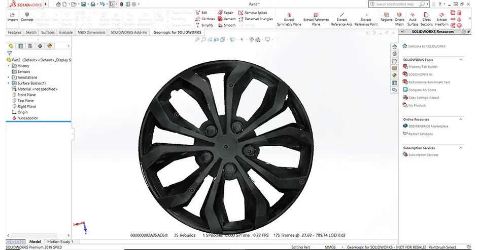Image resolution: width=477 pixels, height=250 pixels.
Task: Click the Performance Benchmark Test link
Action: 429,82
